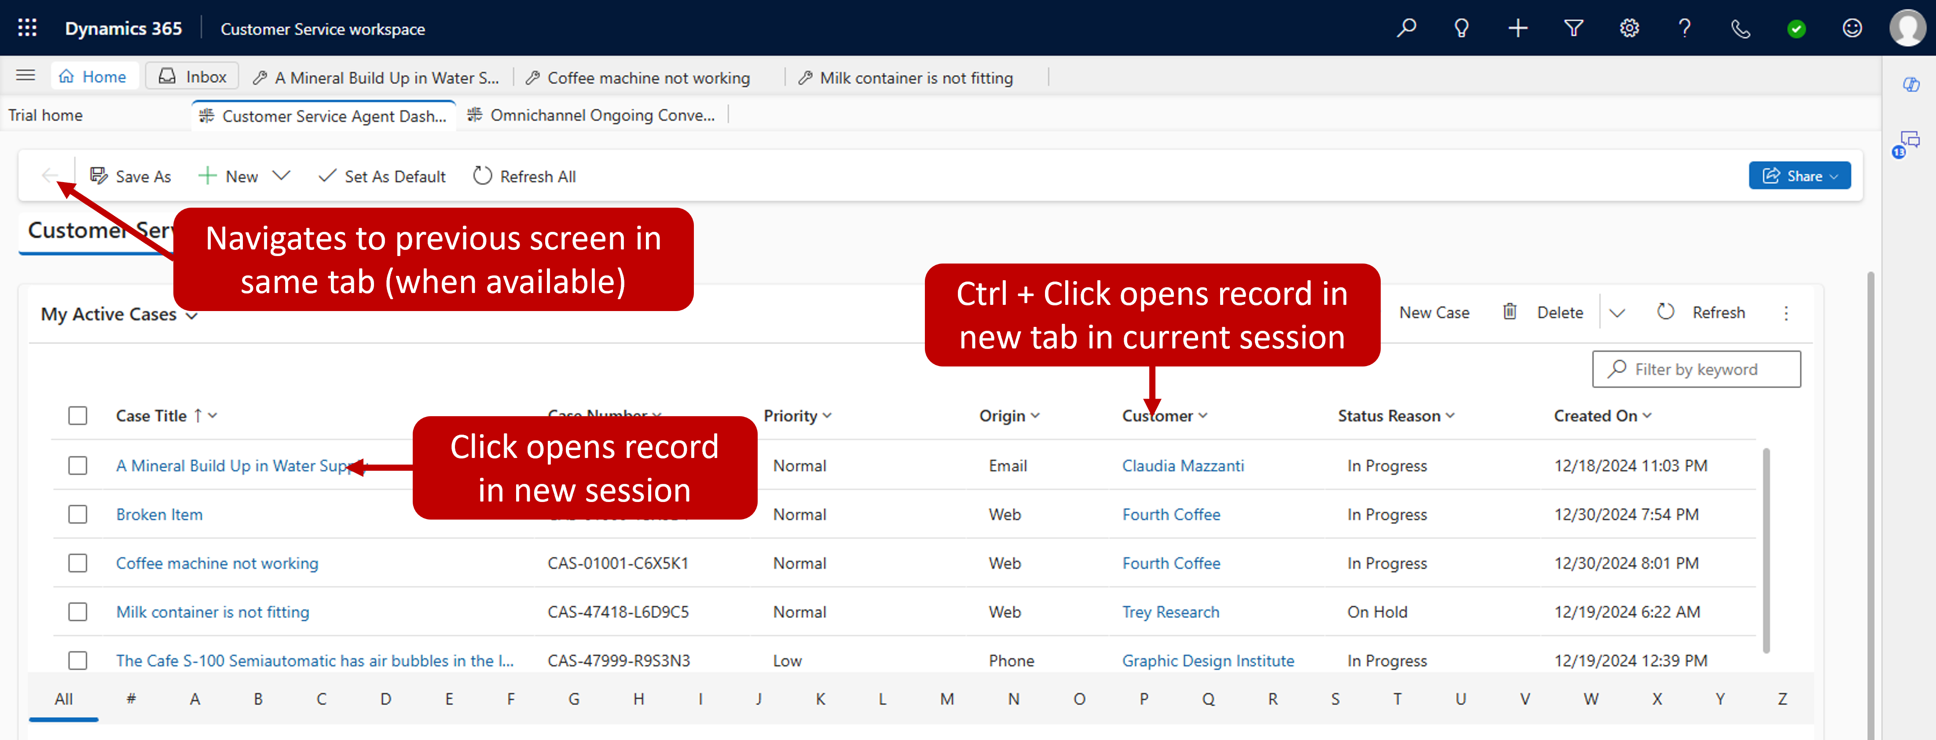Open the phone dialer icon
1936x740 pixels.
click(x=1741, y=28)
